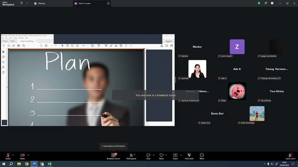Image resolution: width=298 pixels, height=167 pixels.
Task: Click the padlock icon in Acrobat sidebar
Action: click(x=3, y=51)
